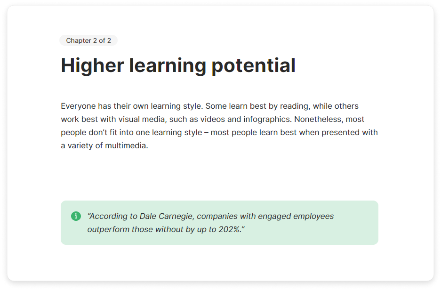Click the word 'Higher' in the title

[92, 65]
